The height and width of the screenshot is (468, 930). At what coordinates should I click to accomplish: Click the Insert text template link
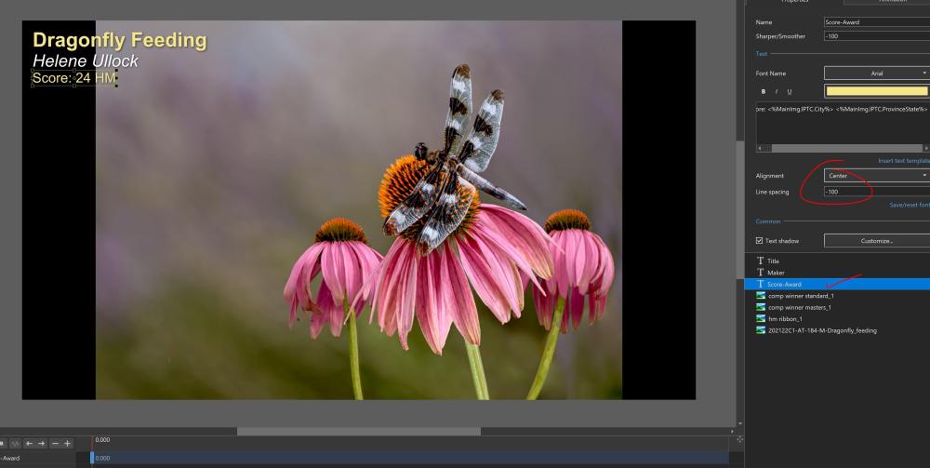902,160
